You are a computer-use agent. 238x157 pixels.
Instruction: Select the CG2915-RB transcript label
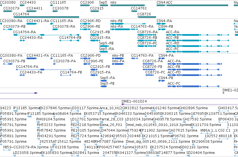point(100,32)
